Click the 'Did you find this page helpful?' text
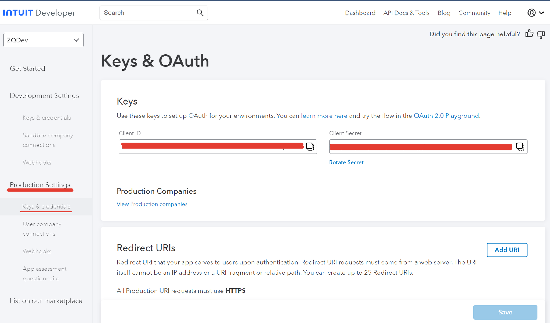 click(x=475, y=34)
